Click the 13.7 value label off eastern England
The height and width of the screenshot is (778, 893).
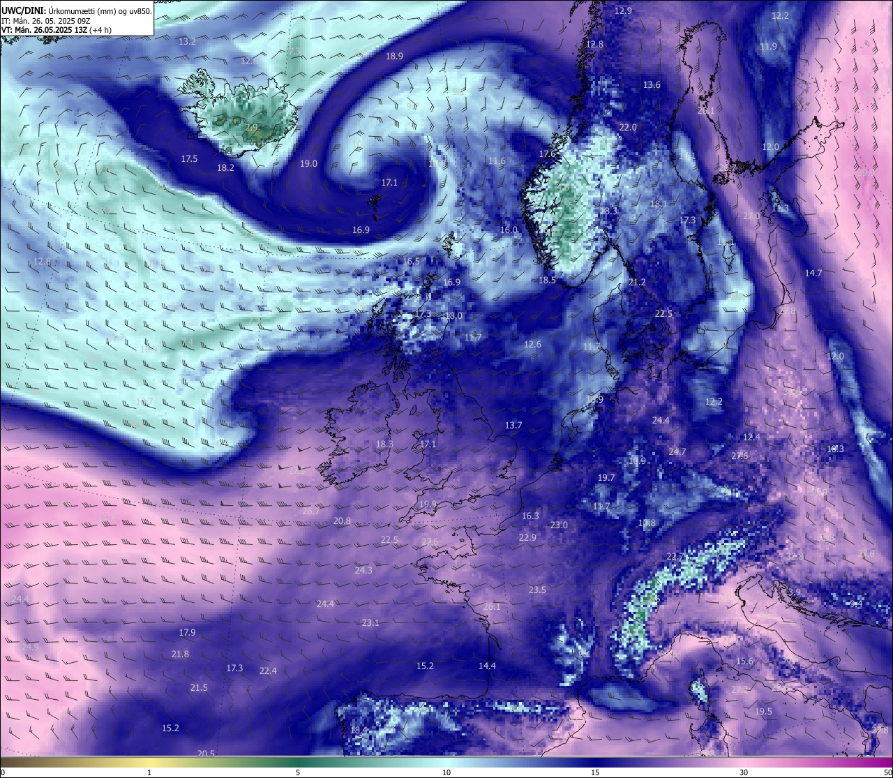[x=513, y=426]
